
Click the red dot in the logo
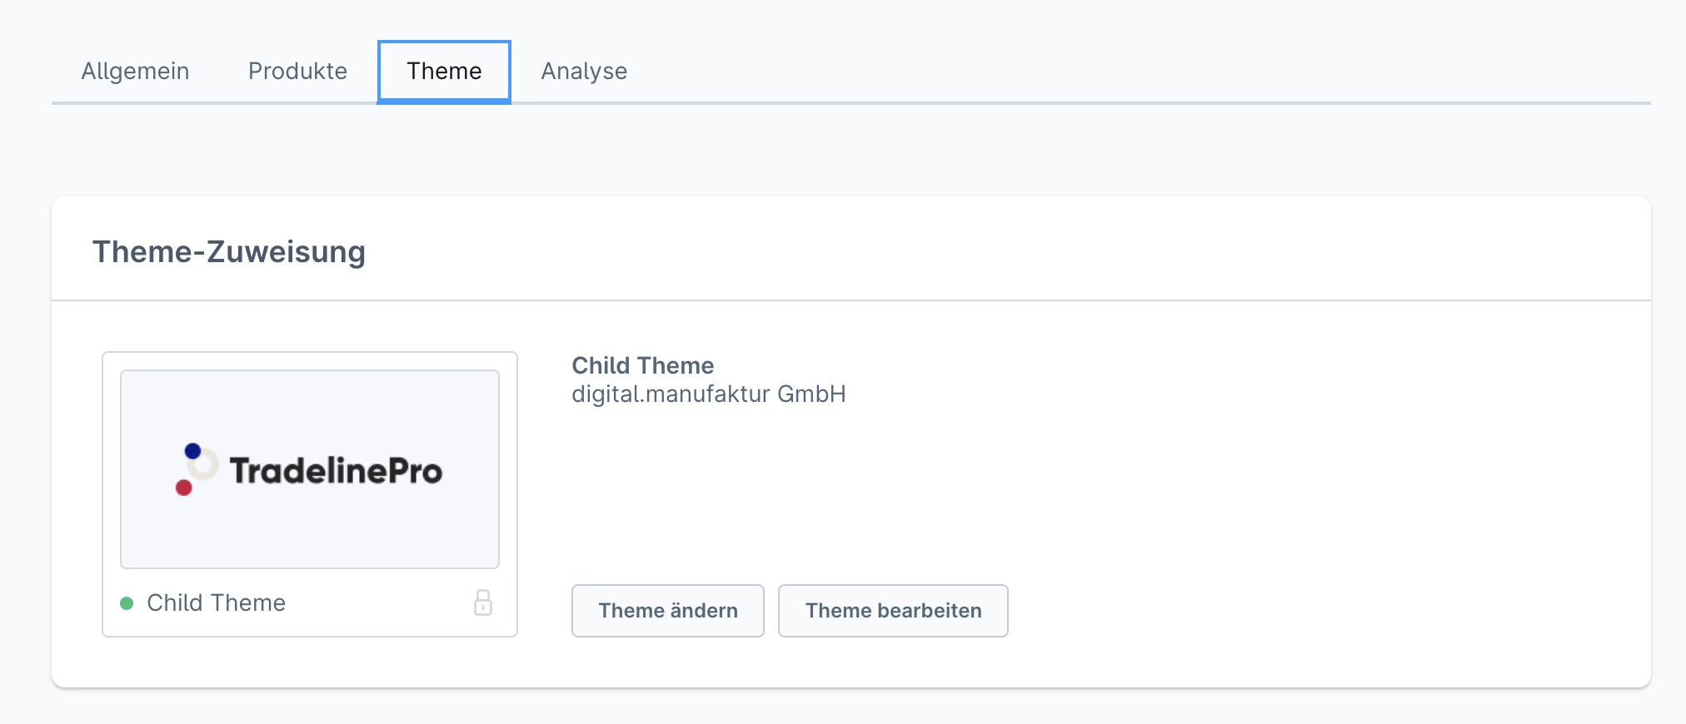[184, 488]
